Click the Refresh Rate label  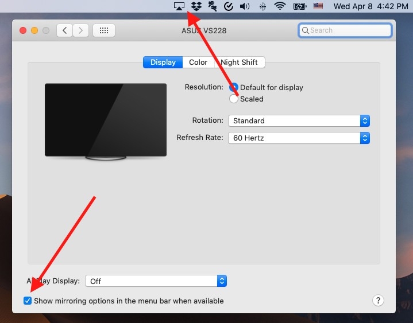200,138
